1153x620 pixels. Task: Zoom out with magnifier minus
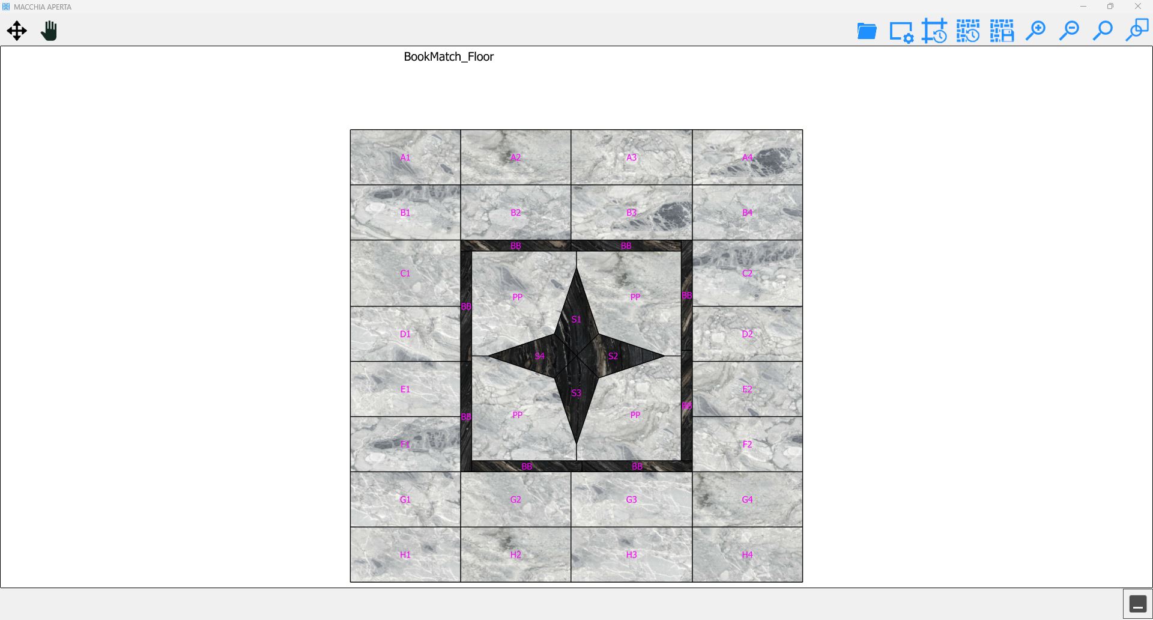1069,31
